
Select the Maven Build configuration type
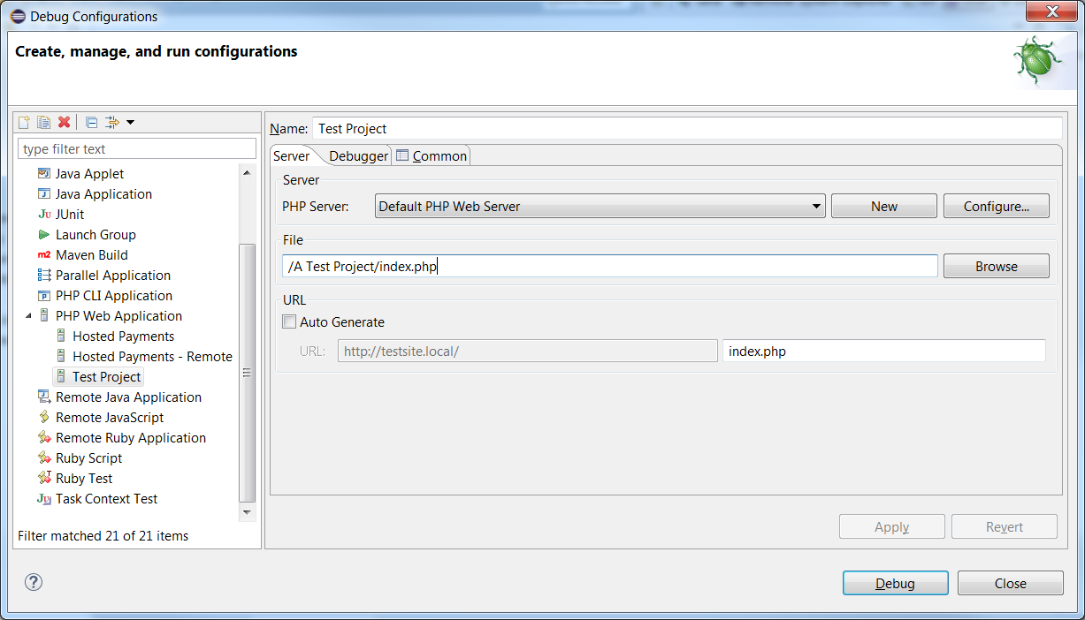point(91,255)
